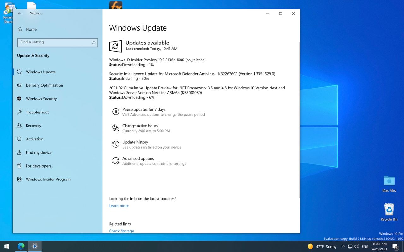This screenshot has width=404, height=252.
Task: Open the Check Storage link
Action: [x=122, y=231]
